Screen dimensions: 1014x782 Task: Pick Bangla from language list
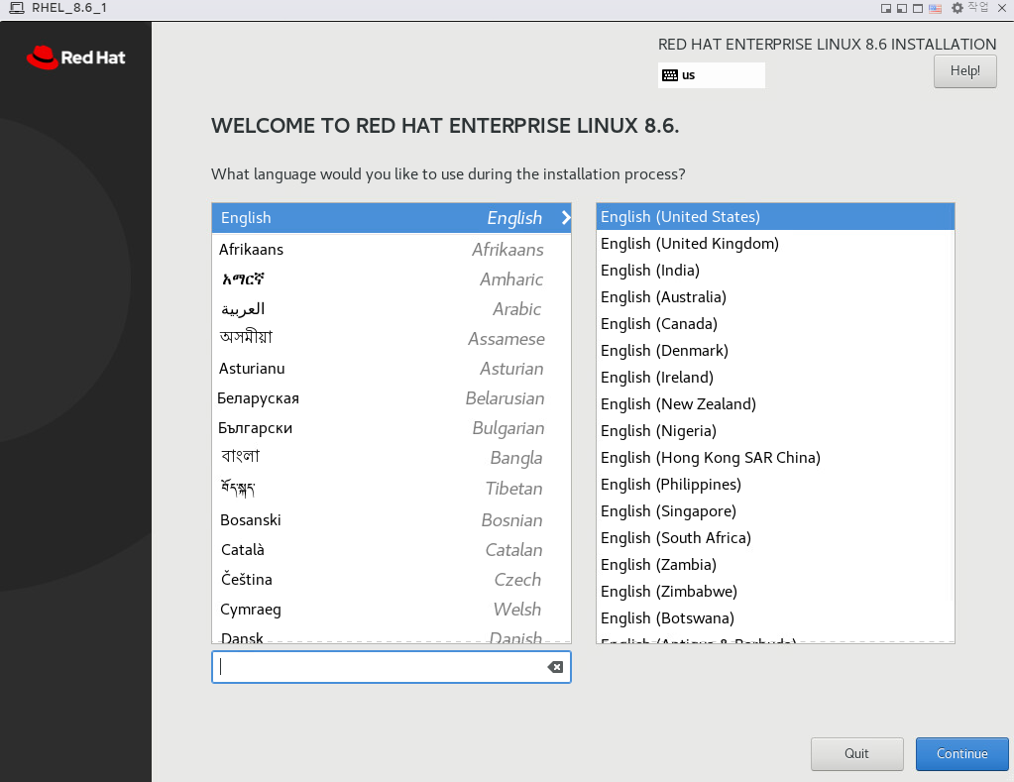coord(392,457)
